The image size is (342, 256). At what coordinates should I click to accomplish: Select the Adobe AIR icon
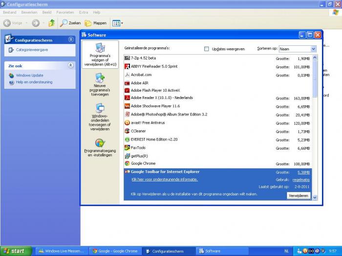coord(127,83)
